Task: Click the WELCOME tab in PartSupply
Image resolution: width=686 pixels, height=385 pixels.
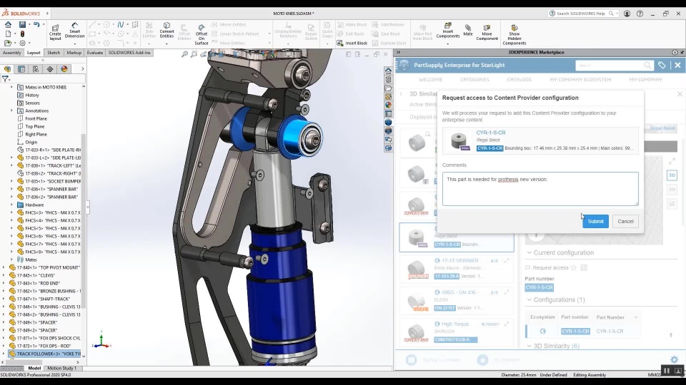Action: [x=430, y=79]
